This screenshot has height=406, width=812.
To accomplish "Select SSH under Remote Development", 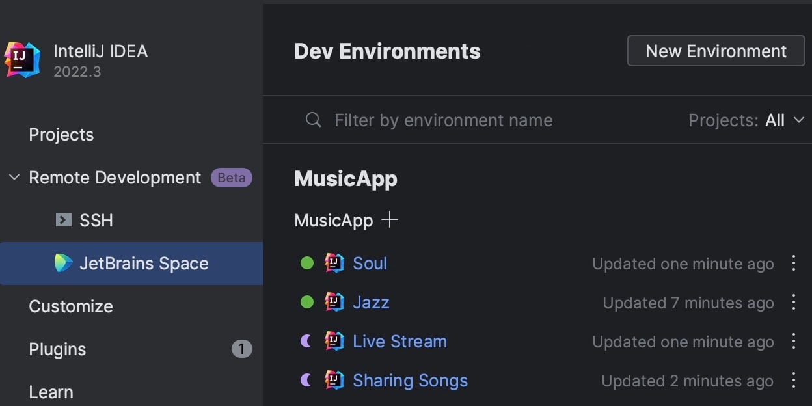I will [x=96, y=221].
